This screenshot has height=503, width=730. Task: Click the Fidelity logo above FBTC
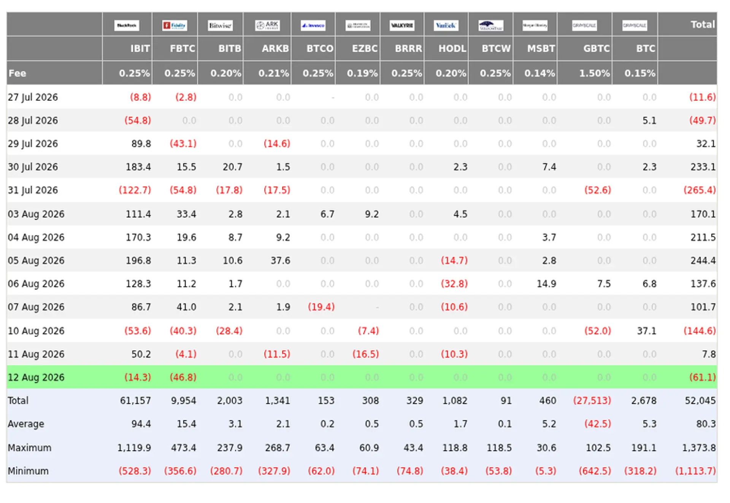tap(175, 25)
